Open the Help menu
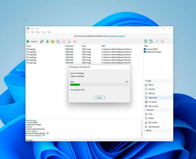Viewport: 196px width, 159px height. (49, 32)
